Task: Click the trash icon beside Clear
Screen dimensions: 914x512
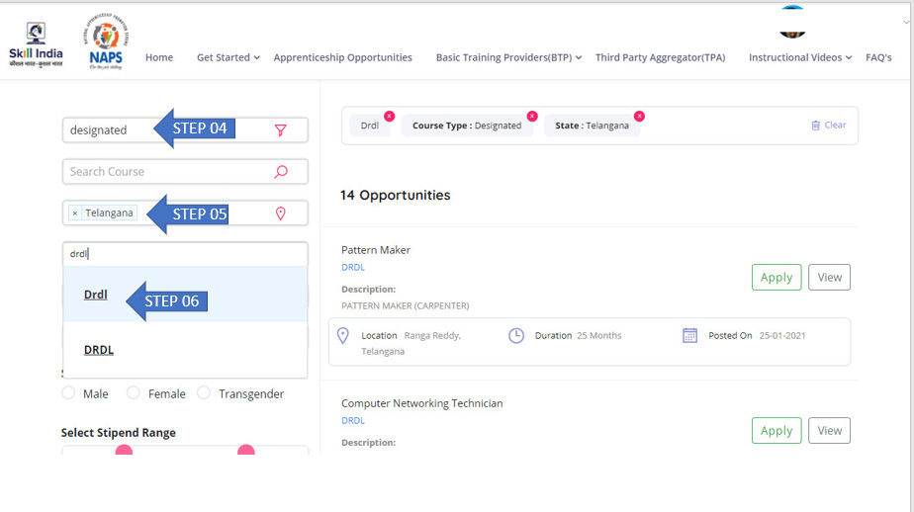Action: pos(815,126)
